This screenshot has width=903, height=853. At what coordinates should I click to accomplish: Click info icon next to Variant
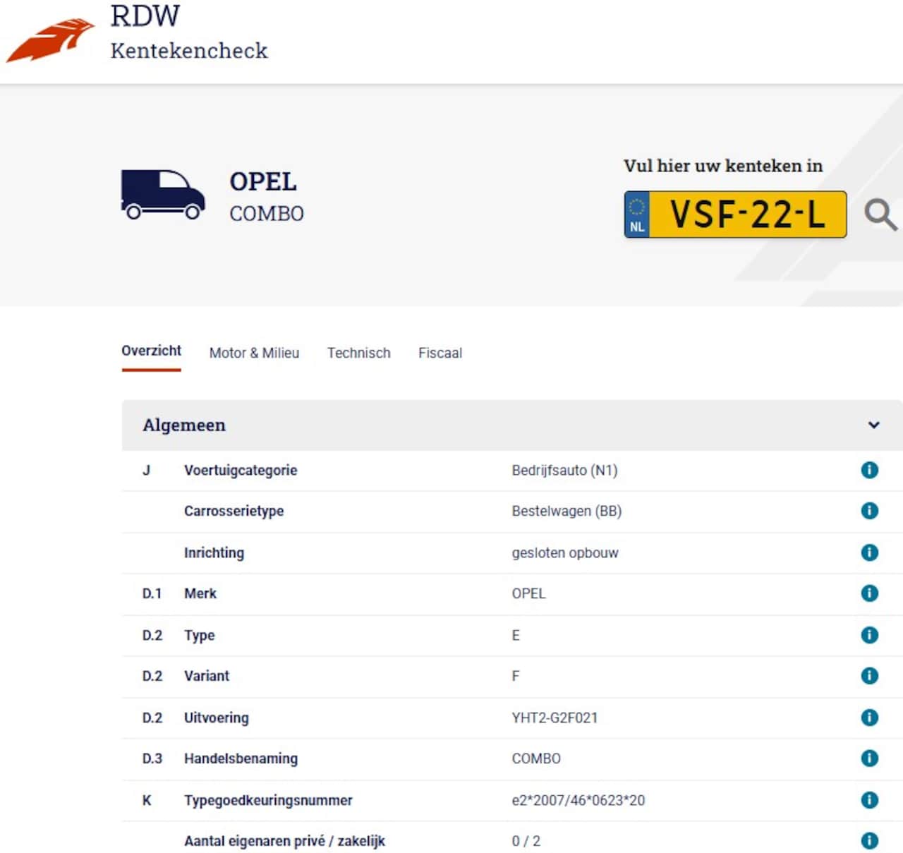(x=869, y=676)
